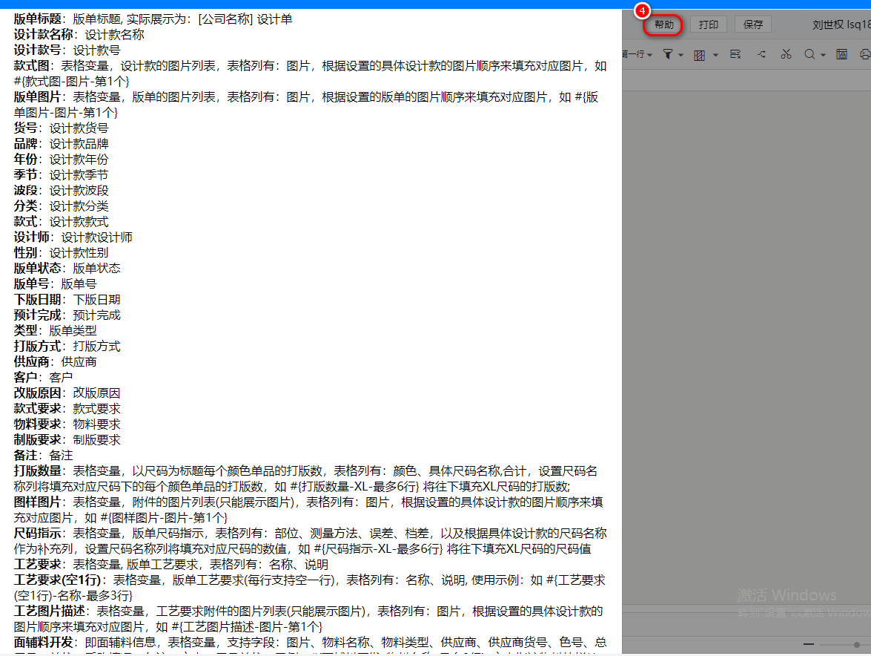871x656 pixels.
Task: Open the hatched cell-style dropdown arrow
Action: click(715, 55)
